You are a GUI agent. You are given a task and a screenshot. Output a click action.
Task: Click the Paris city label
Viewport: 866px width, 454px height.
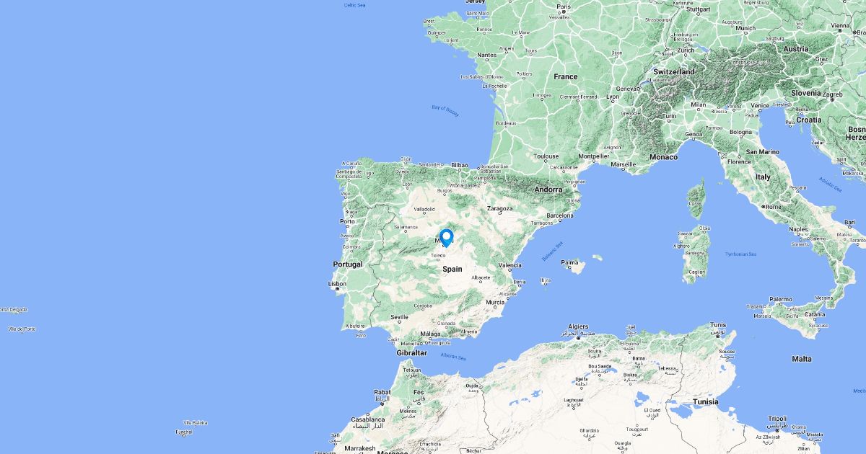coord(564,6)
